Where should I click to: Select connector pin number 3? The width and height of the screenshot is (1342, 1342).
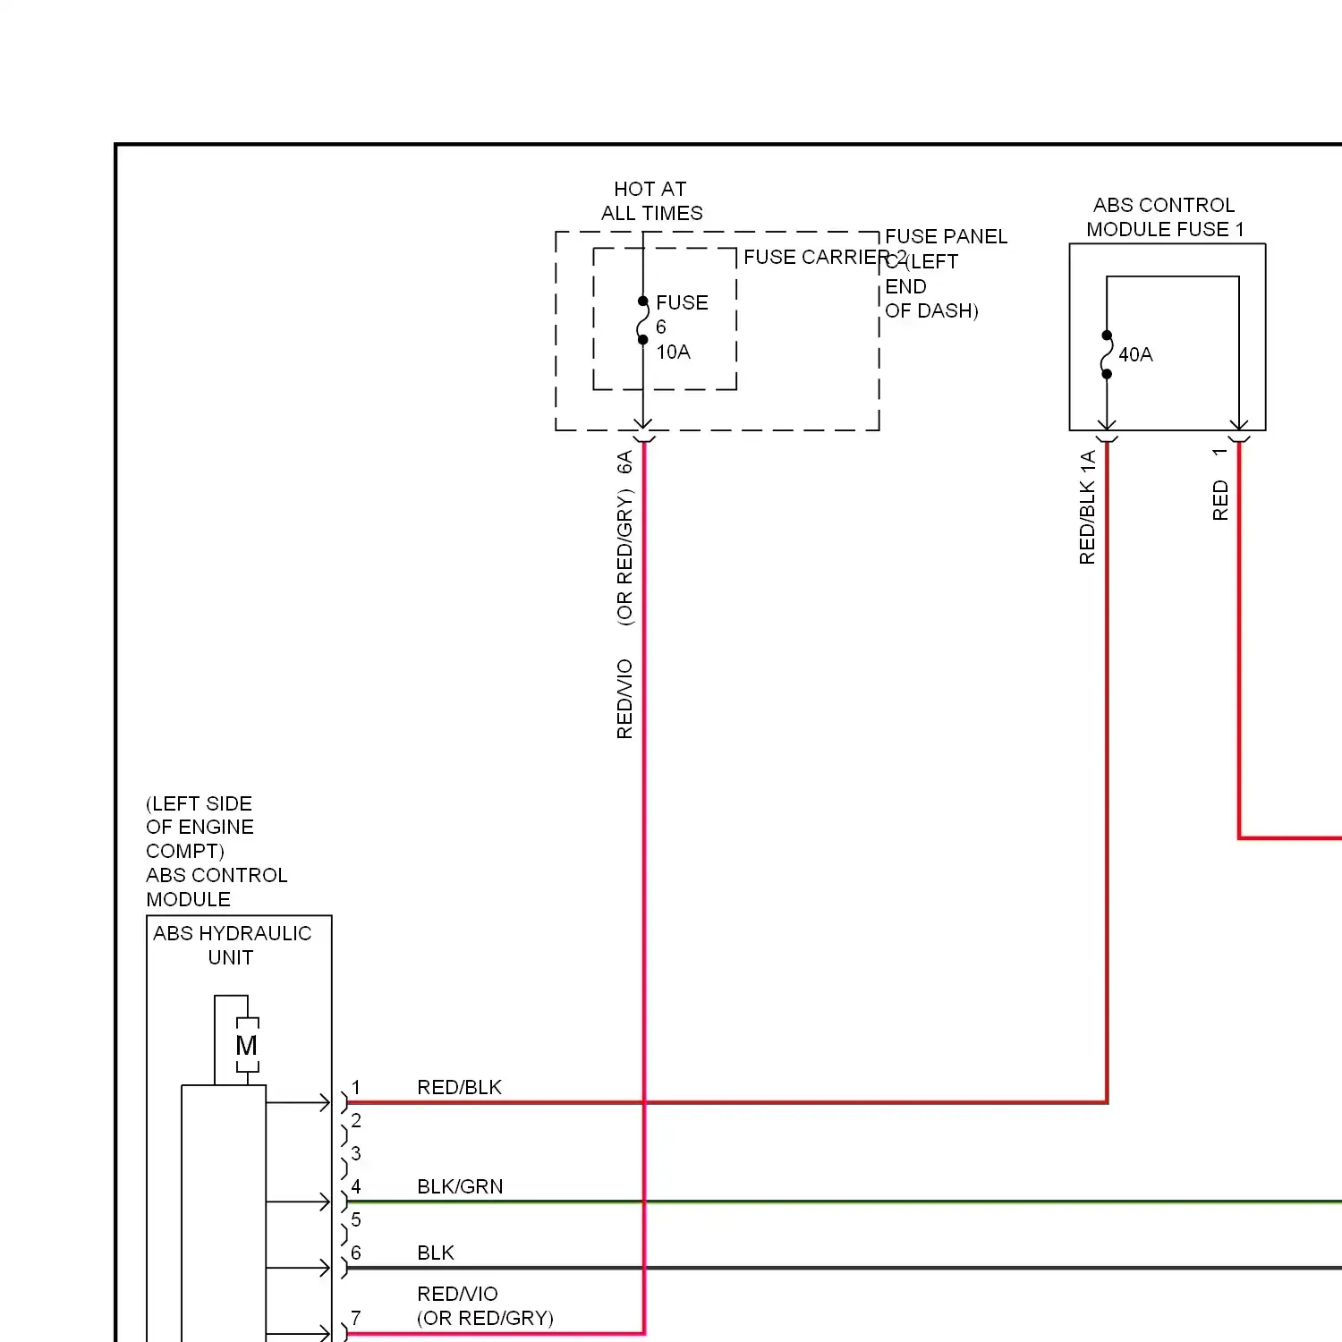356,1153
